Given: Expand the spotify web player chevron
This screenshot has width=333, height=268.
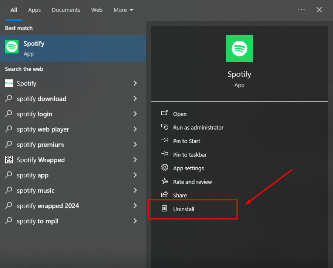Looking at the screenshot, I should (x=135, y=129).
